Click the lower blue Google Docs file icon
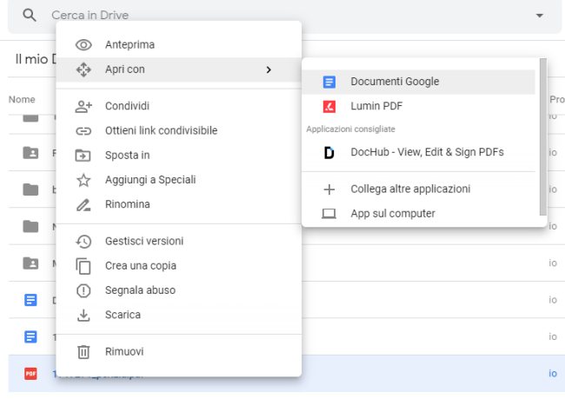Screen dimensions: 565x399 point(30,336)
